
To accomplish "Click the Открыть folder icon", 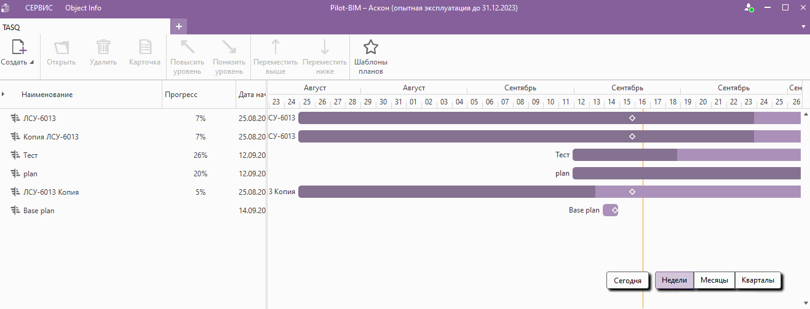I will click(x=61, y=47).
